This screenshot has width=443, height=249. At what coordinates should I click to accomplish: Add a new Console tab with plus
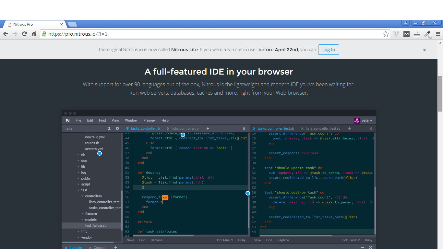115,247
